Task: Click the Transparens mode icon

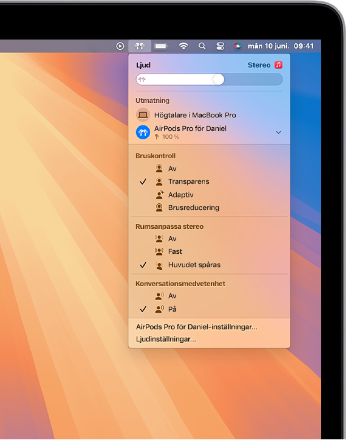Action: point(159,182)
